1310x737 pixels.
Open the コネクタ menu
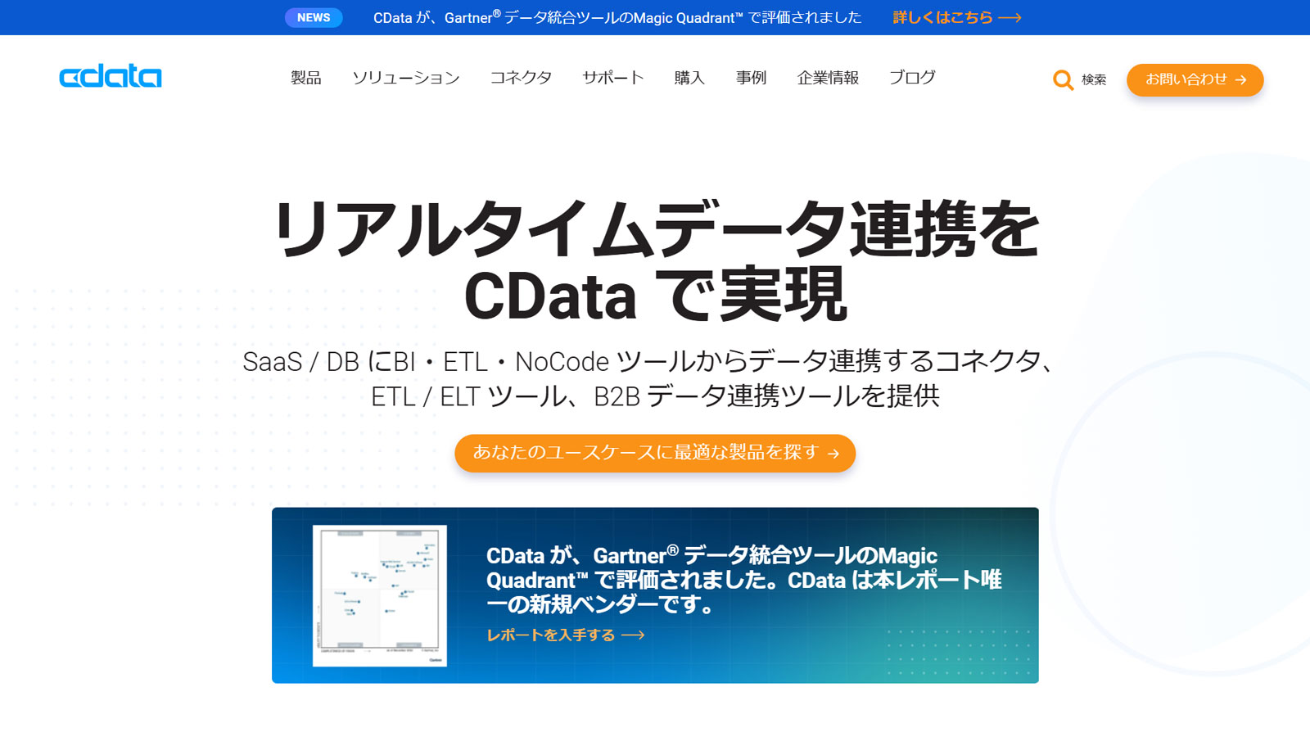pyautogui.click(x=521, y=78)
